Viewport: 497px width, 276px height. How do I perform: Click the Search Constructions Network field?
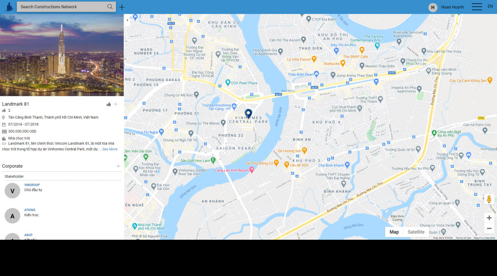point(62,7)
